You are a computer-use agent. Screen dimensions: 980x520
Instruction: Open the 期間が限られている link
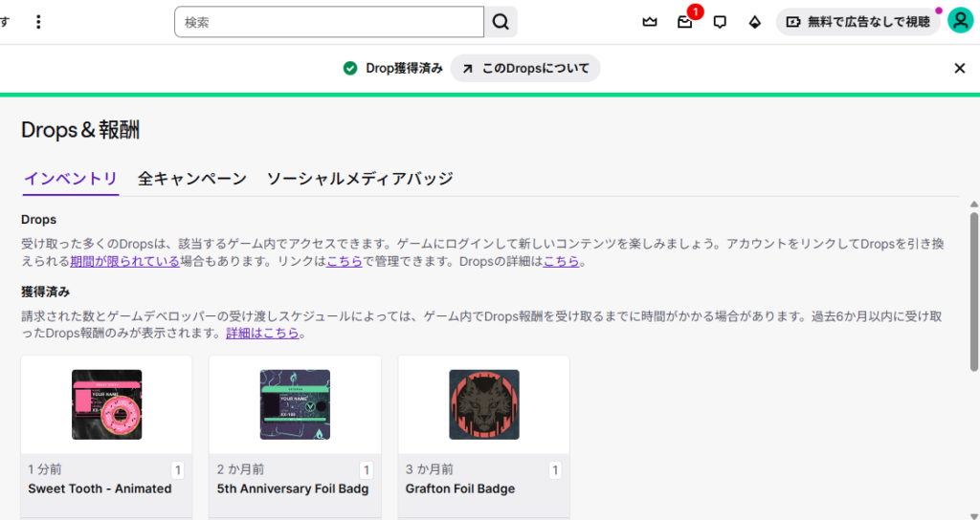124,261
